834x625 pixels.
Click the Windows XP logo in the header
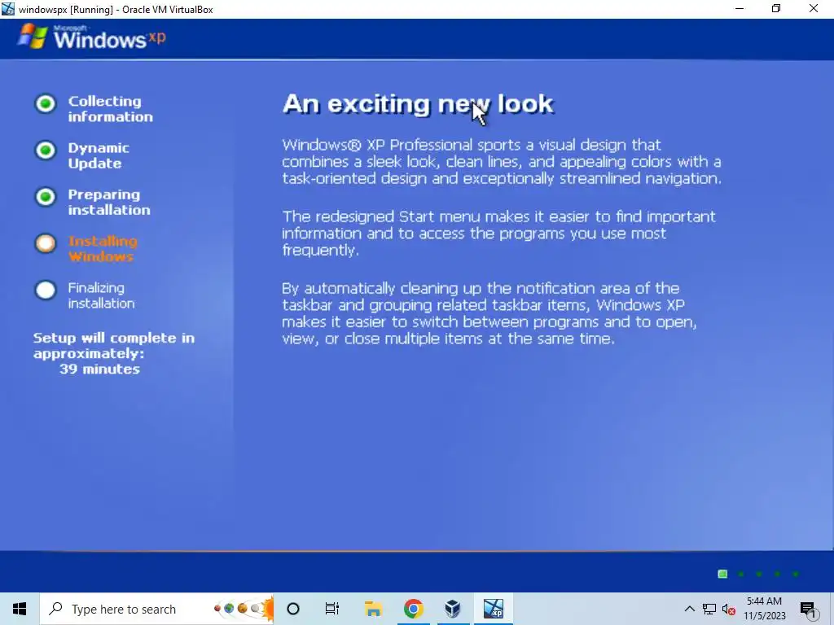click(91, 37)
